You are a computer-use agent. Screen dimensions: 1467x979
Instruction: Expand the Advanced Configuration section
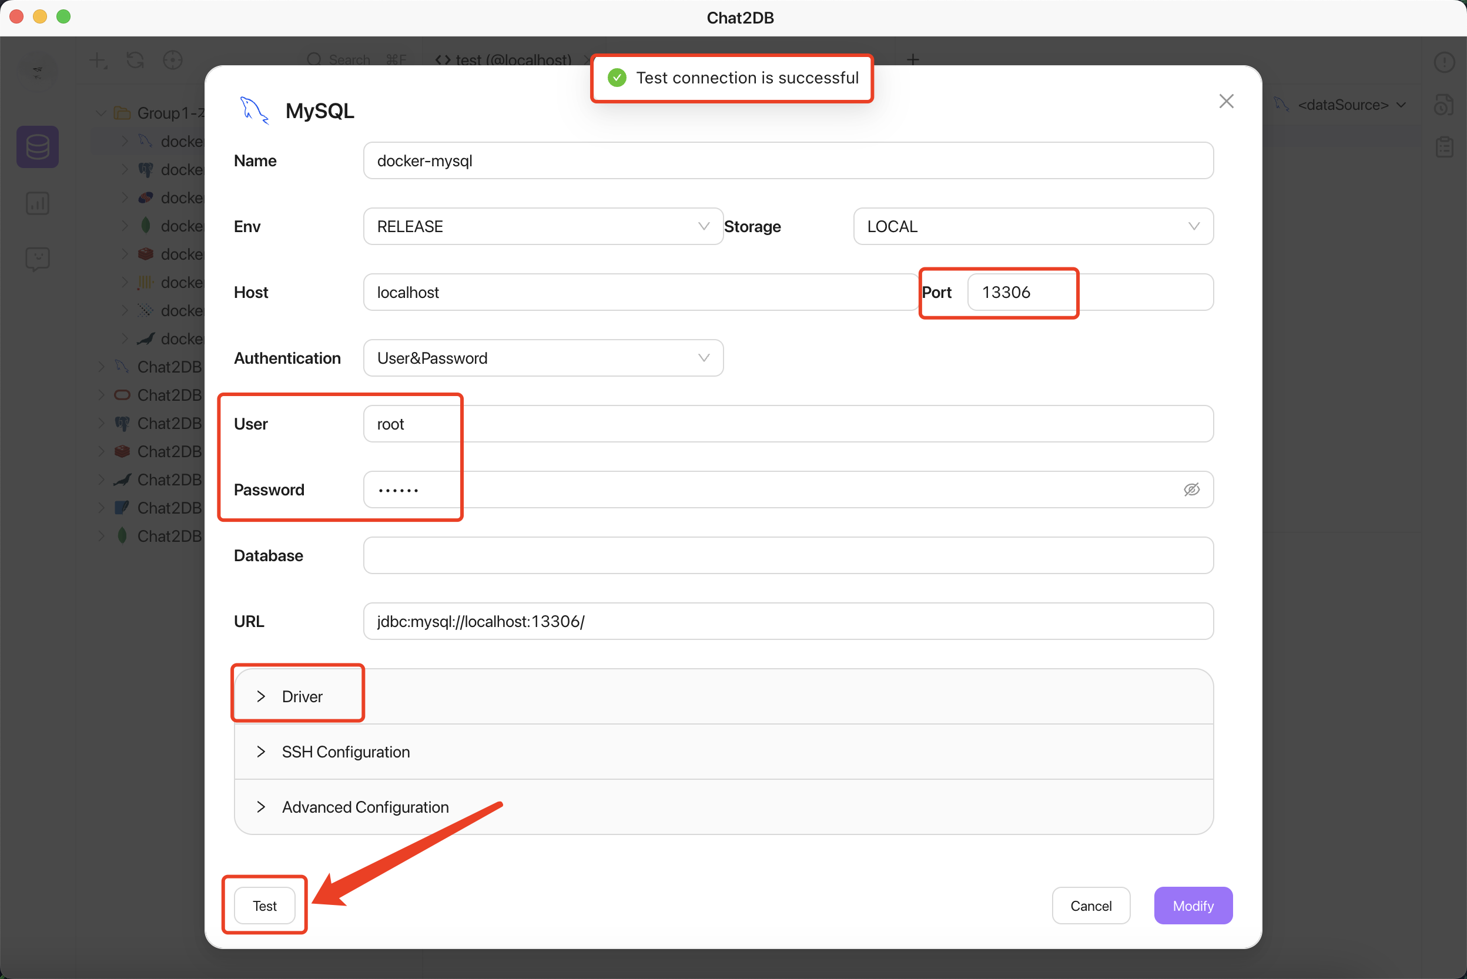723,807
